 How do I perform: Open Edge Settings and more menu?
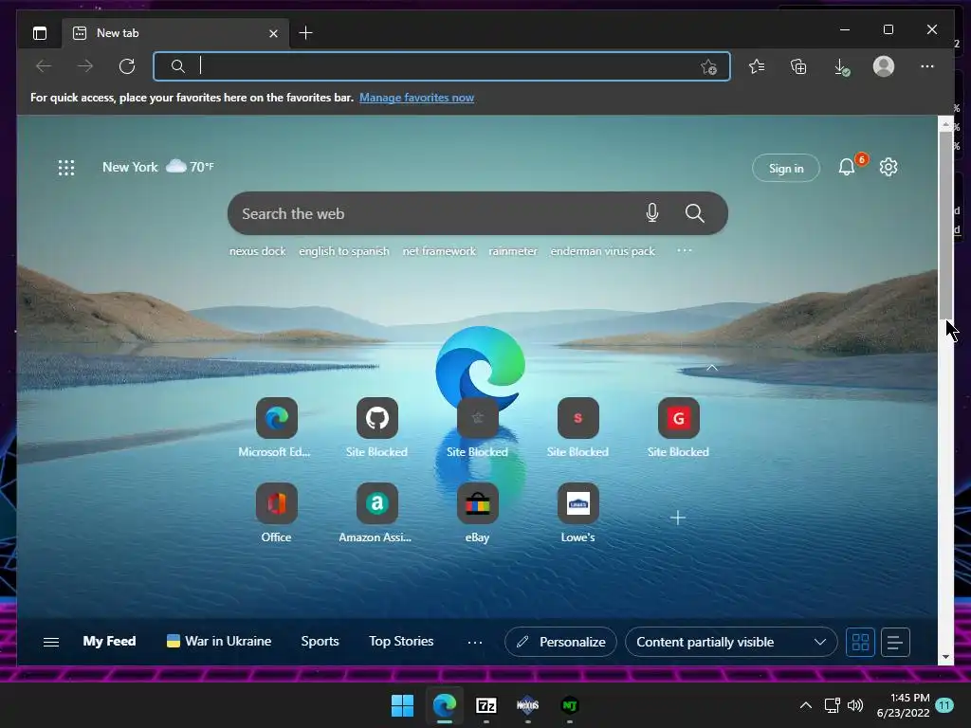click(927, 66)
